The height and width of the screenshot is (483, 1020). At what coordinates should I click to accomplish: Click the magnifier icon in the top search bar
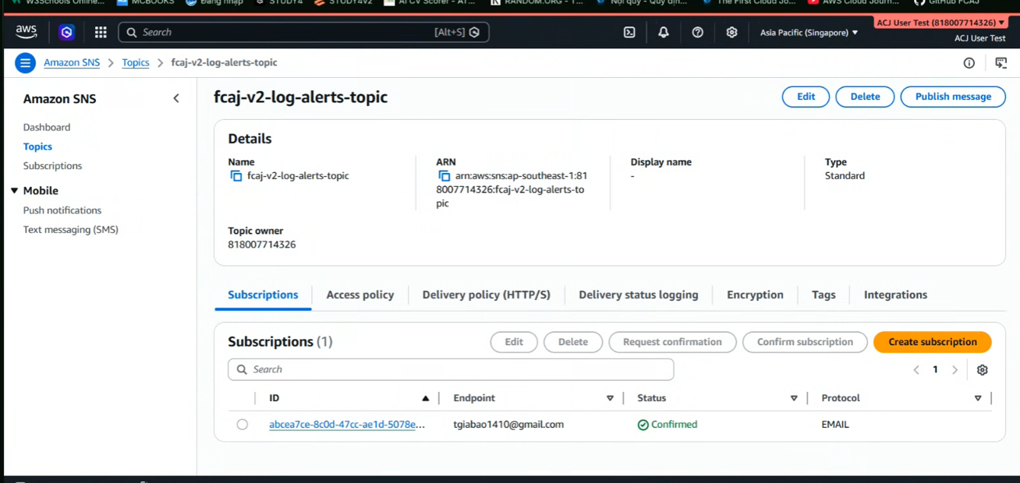coord(133,32)
